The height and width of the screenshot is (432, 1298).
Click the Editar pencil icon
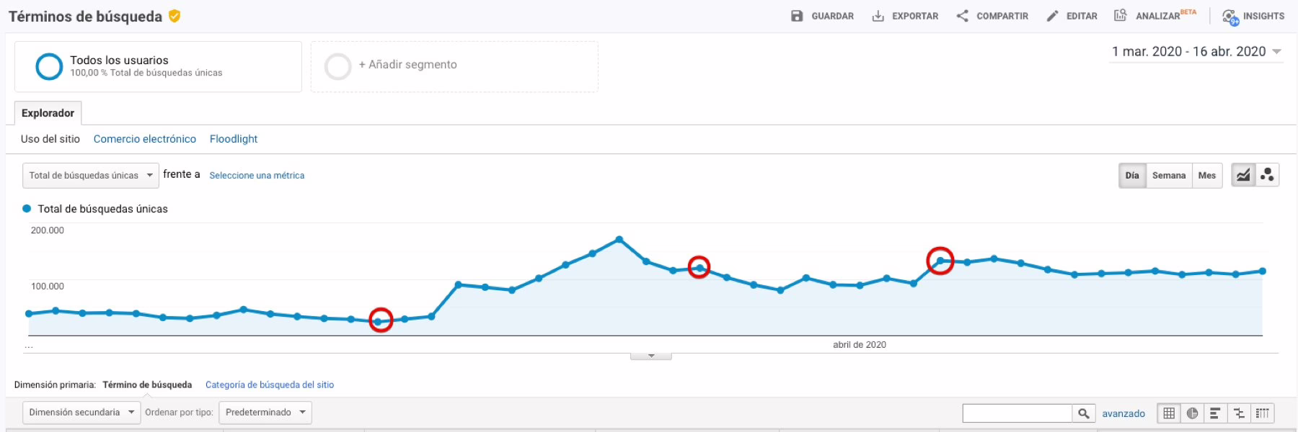tap(1052, 16)
